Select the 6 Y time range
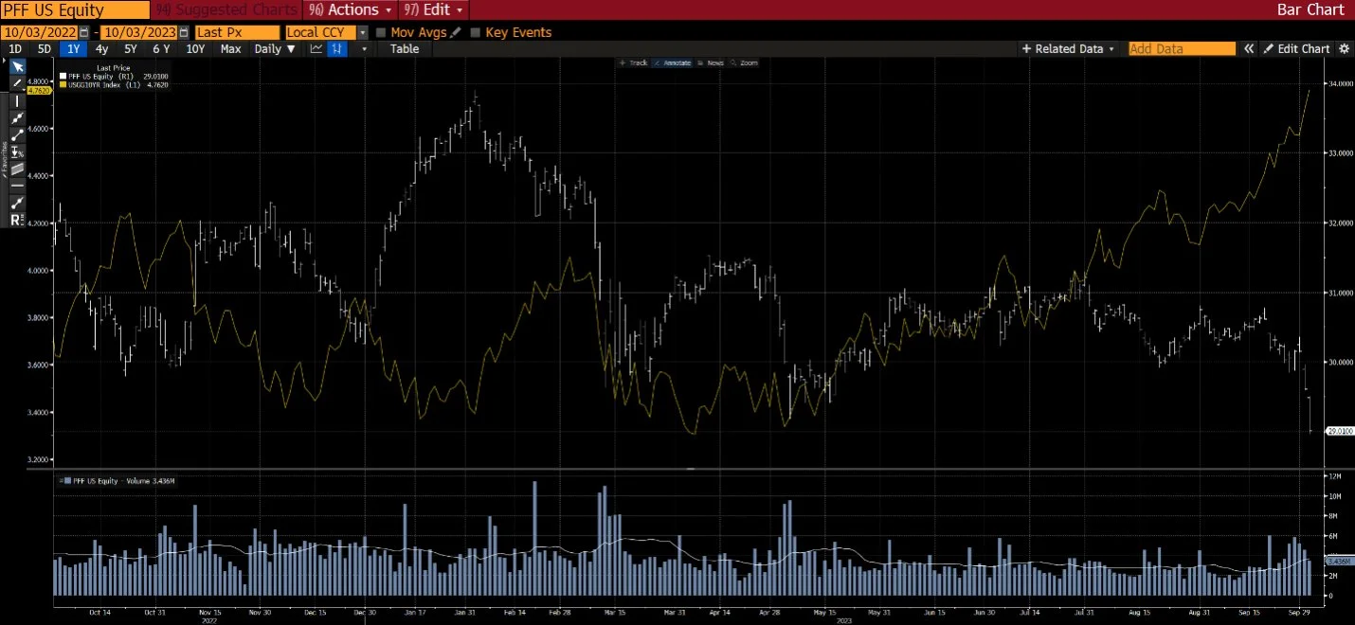This screenshot has width=1355, height=625. [162, 49]
